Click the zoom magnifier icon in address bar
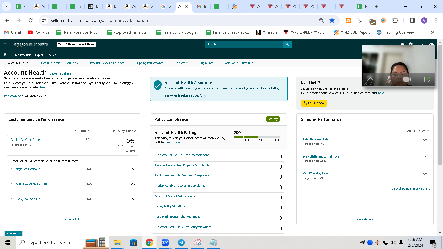The image size is (443, 249). tap(322, 20)
